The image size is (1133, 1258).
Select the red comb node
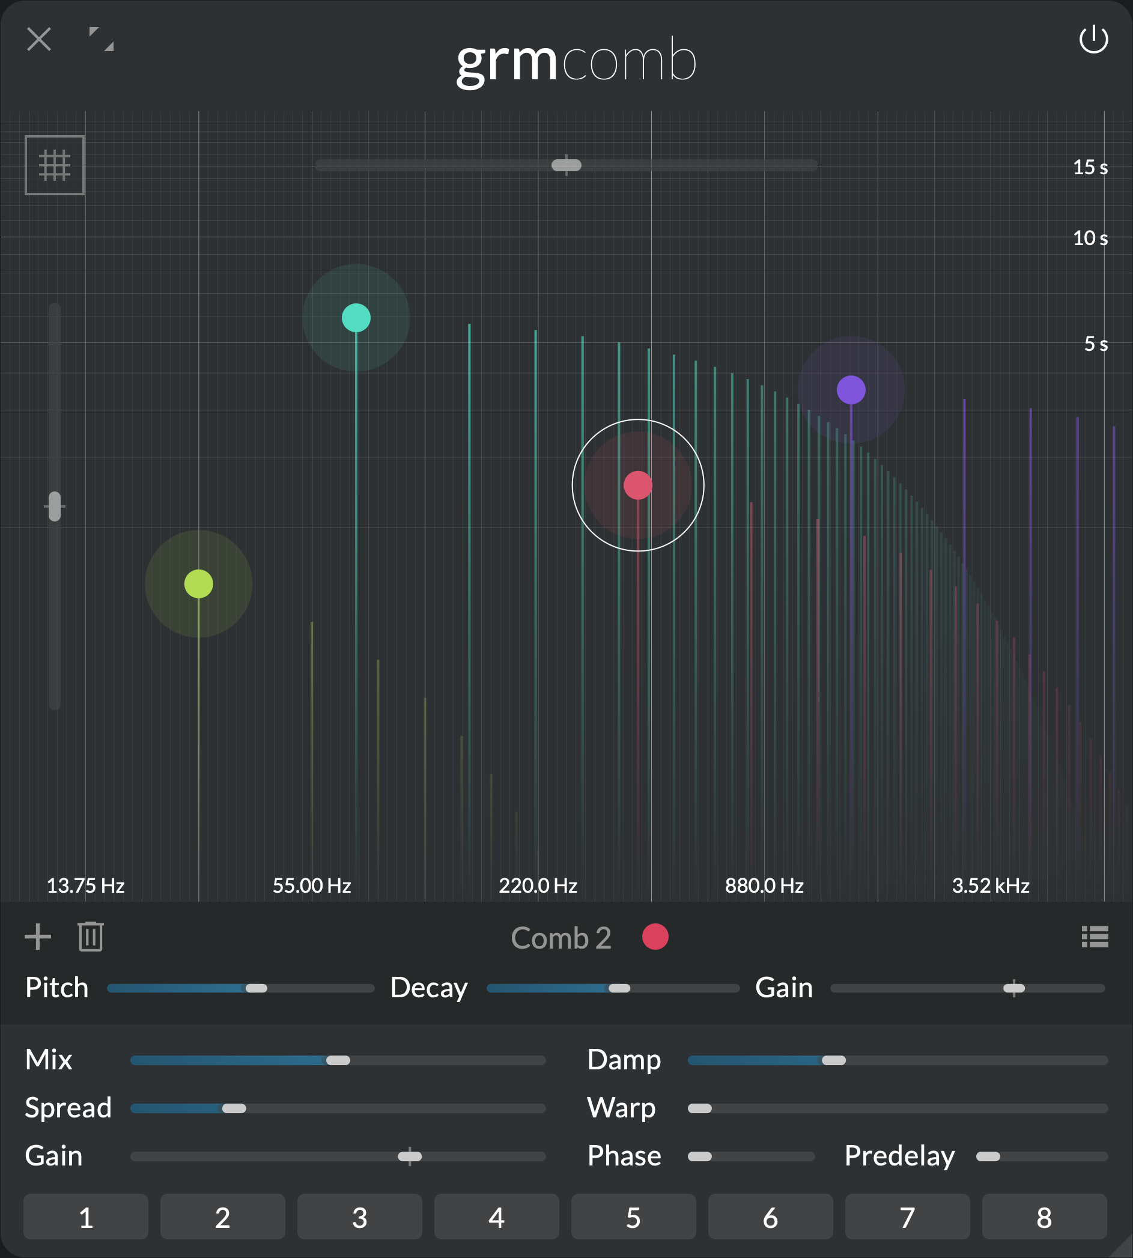638,485
